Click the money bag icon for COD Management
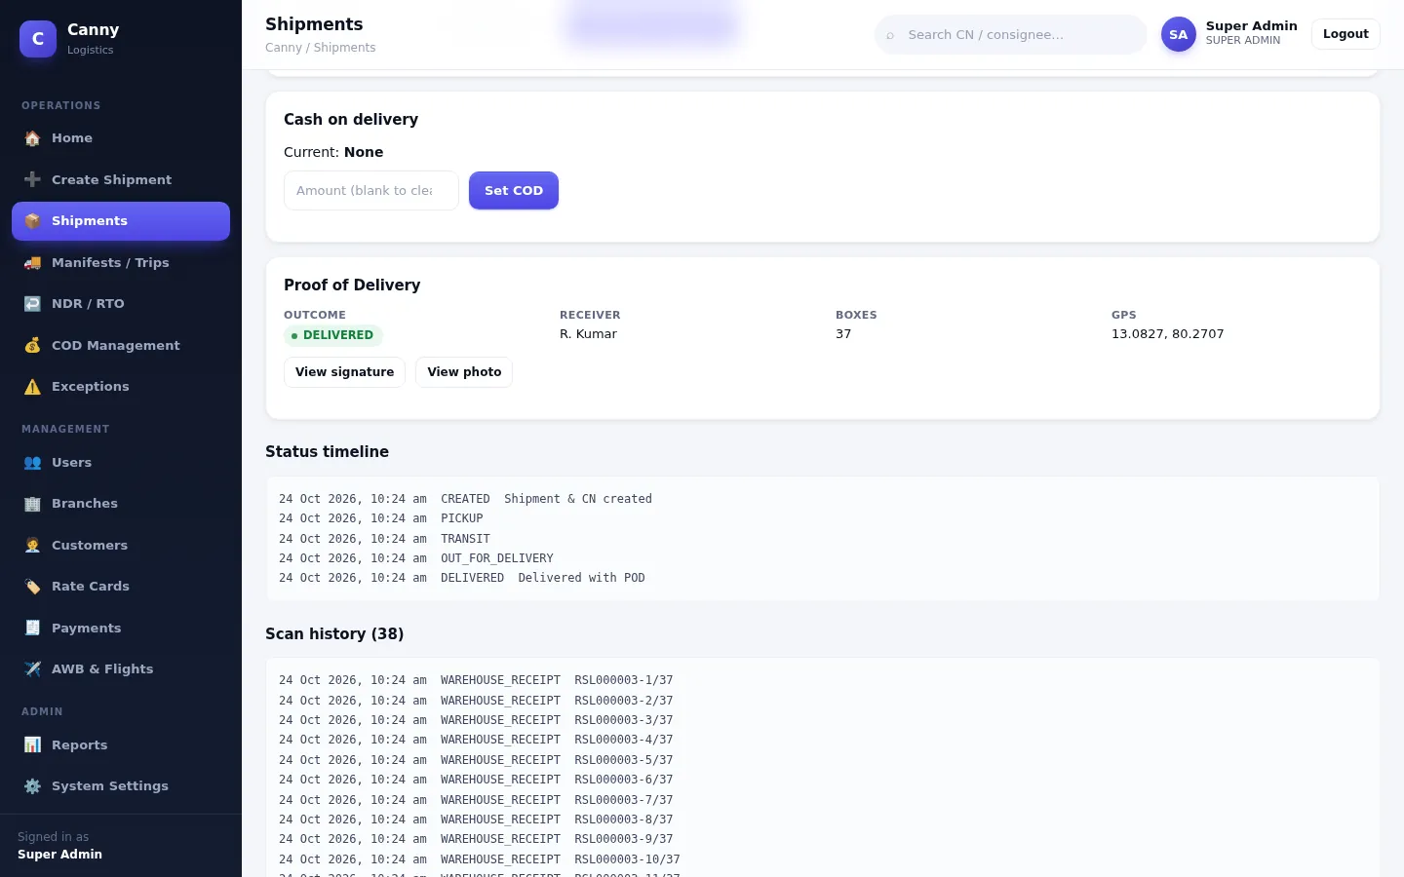The height and width of the screenshot is (877, 1404). [32, 345]
